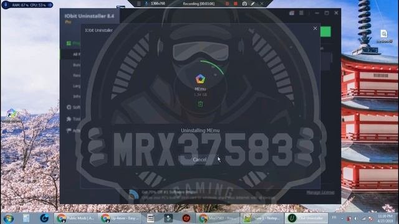Open the screen recorder hamburger menu

pos(138,4)
